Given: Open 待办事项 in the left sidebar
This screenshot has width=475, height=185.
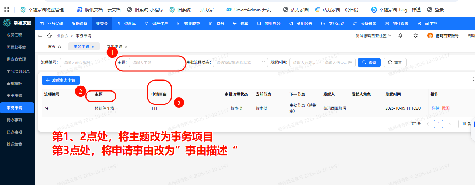Looking at the screenshot, I should point(14,120).
